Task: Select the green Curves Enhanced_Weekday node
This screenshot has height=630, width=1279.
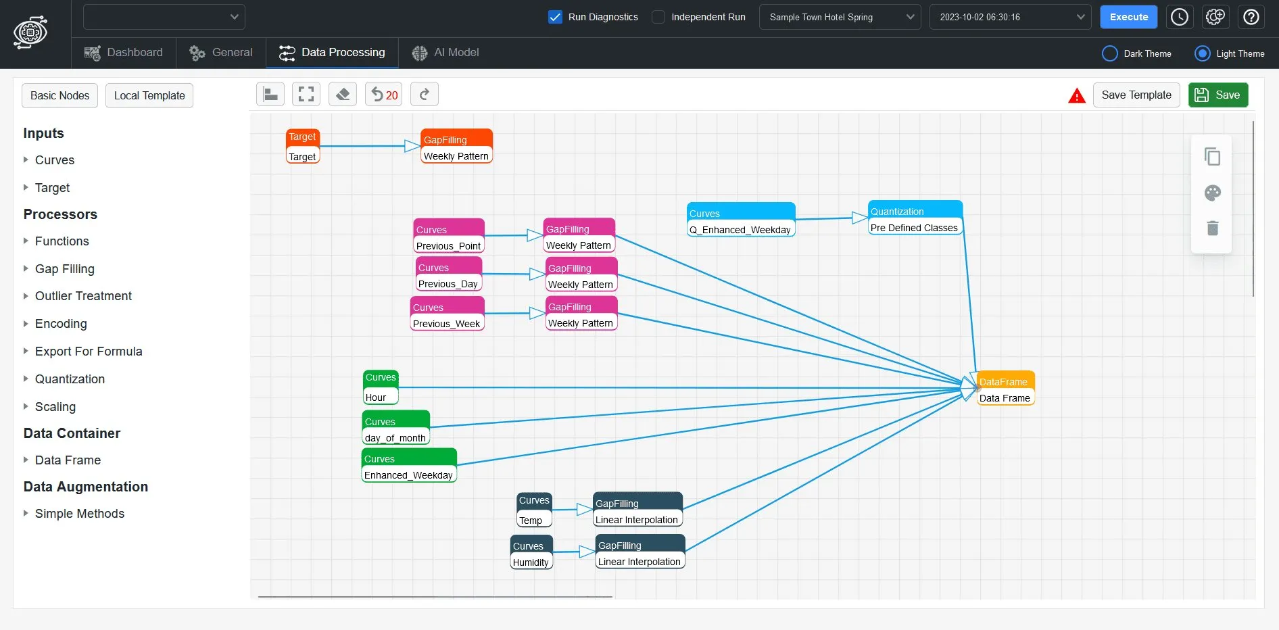Action: coord(409,465)
